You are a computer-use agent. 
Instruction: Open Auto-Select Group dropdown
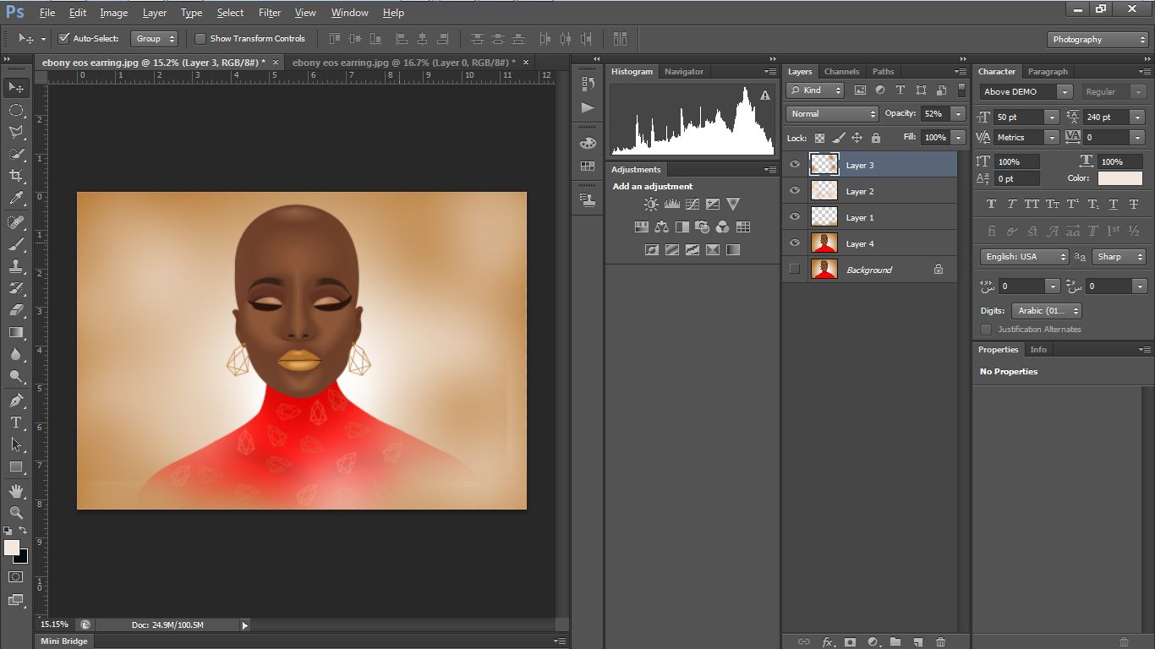point(155,38)
